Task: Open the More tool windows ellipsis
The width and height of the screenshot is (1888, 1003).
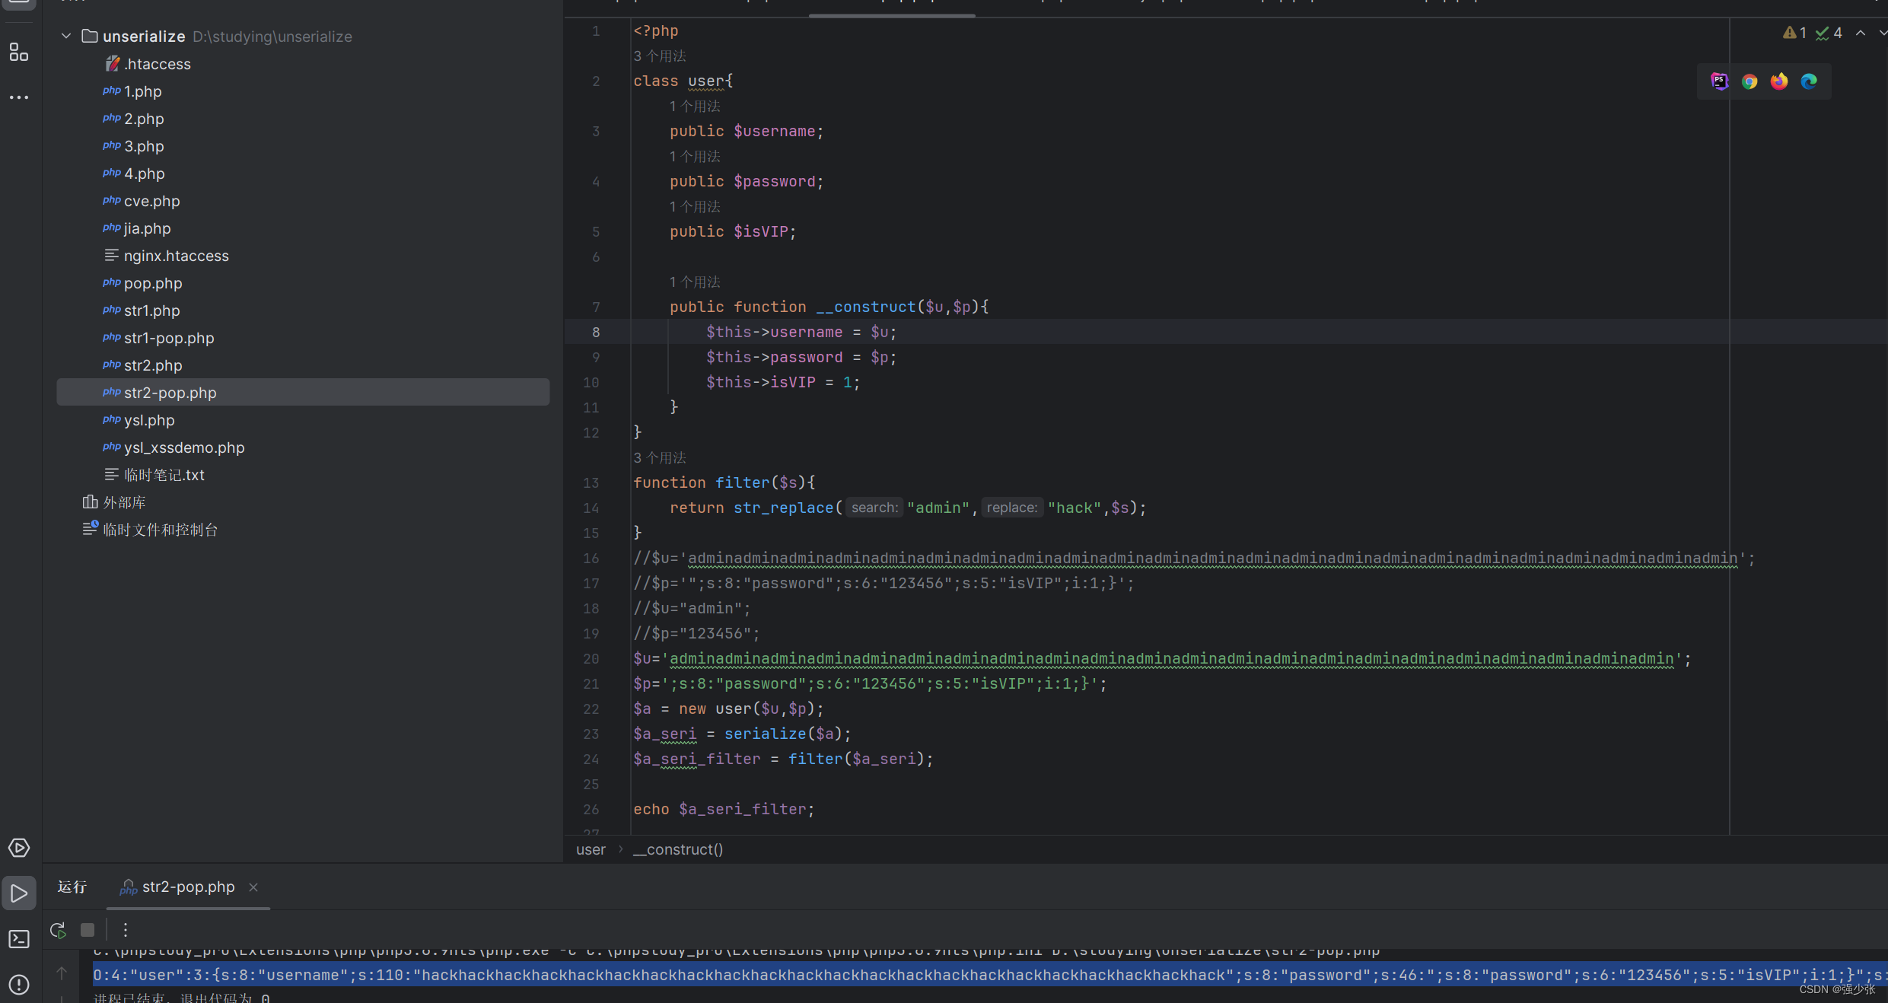Action: (19, 97)
